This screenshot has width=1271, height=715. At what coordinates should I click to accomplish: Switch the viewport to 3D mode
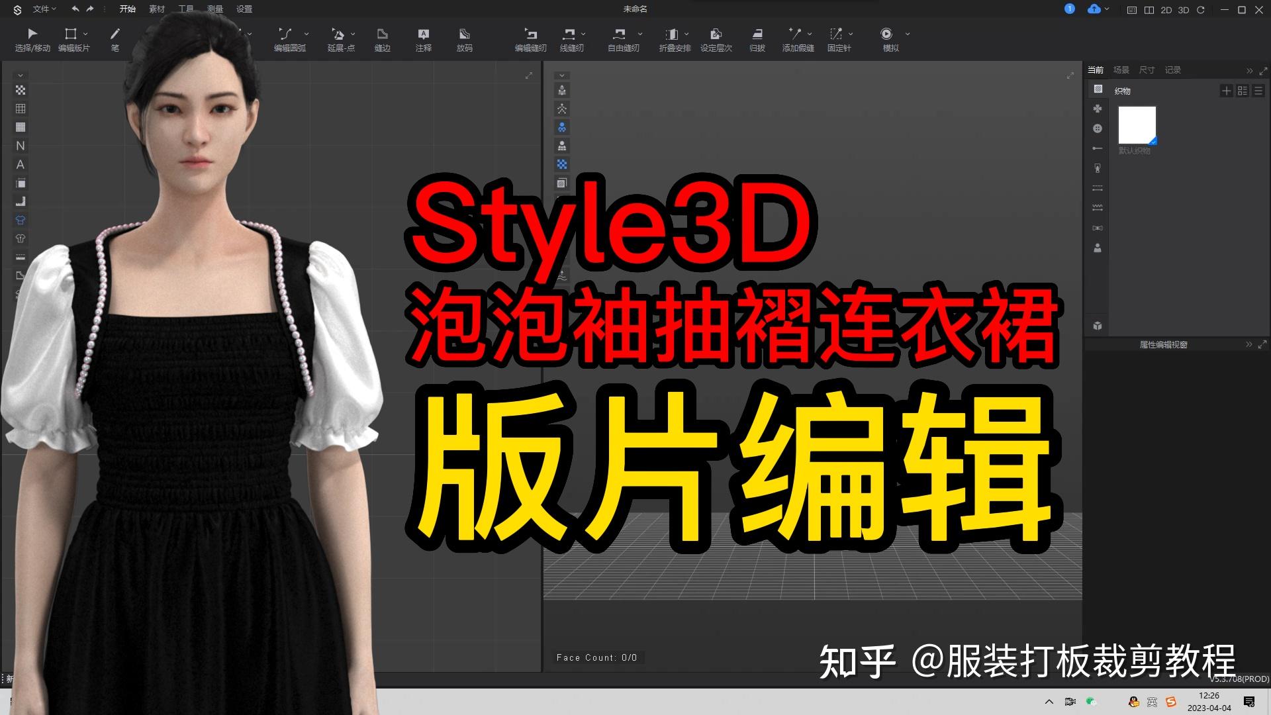point(1184,10)
